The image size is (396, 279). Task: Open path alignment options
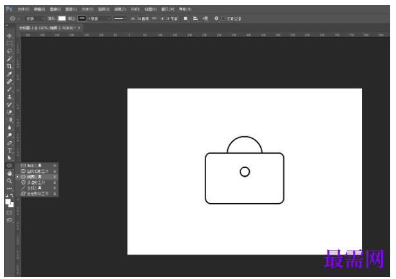[x=195, y=19]
